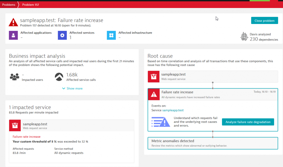Expand Show more in Business impact analysis

pos(72,88)
